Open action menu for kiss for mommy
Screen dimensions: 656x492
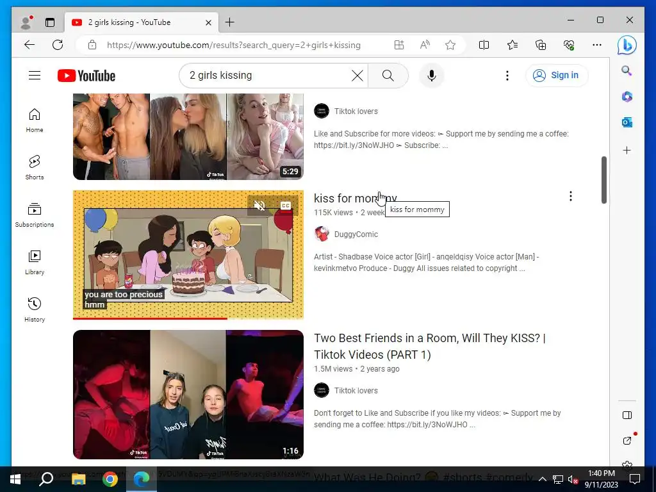pyautogui.click(x=571, y=196)
